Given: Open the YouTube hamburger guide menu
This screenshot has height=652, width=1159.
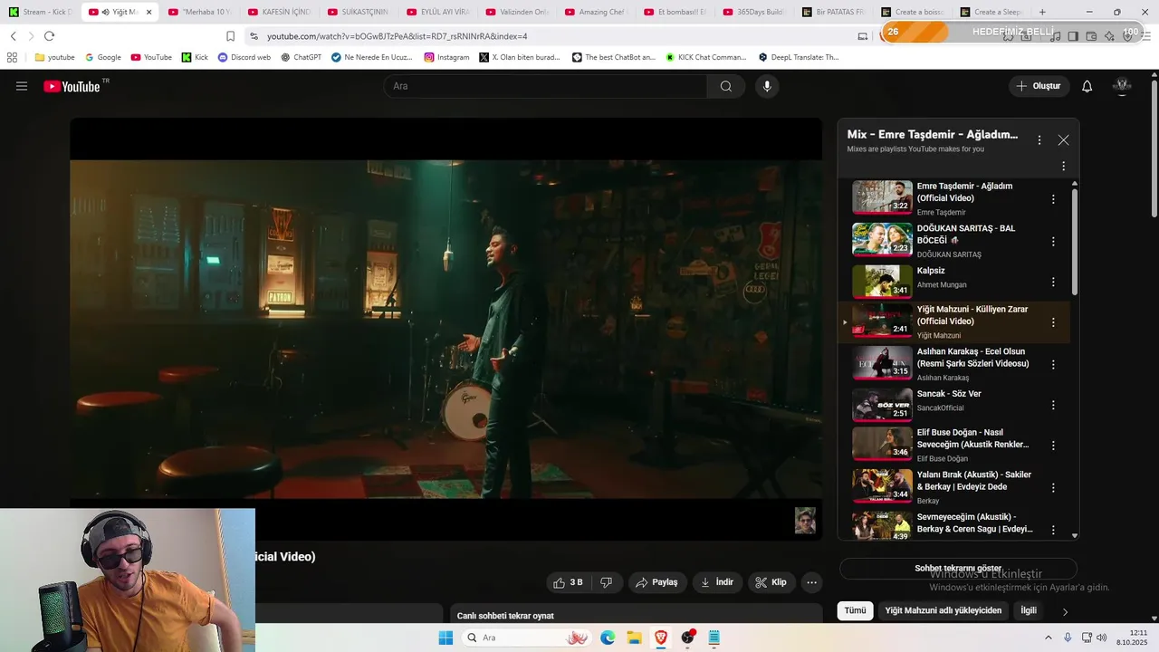Looking at the screenshot, I should [22, 86].
